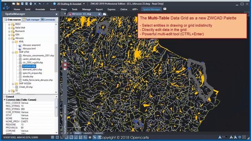251x141 pixels.
Task: Collapse the Abruzzo folder node
Action: (x=9, y=38)
